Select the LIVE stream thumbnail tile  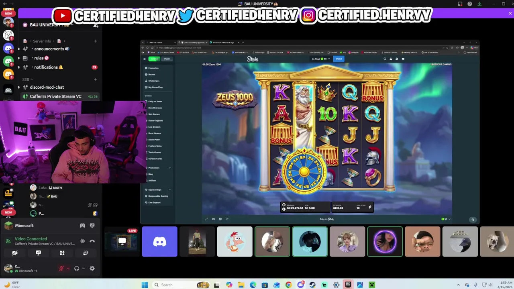pos(122,242)
